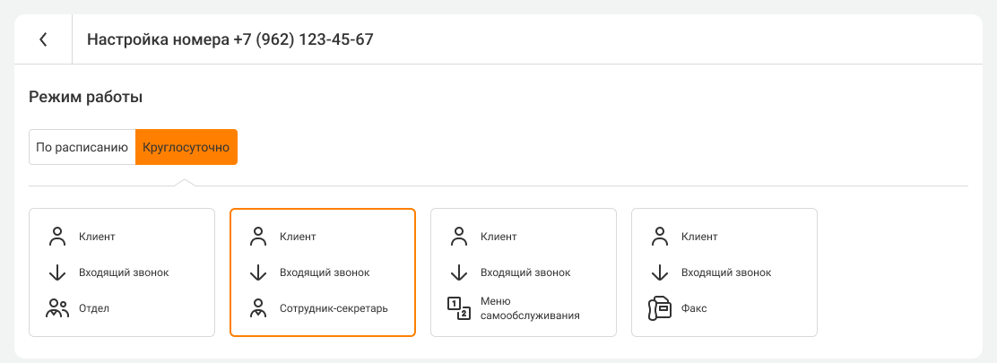Click Клиент icon in the Отдел card
Viewport: 997px width, 363px height.
[x=57, y=237]
